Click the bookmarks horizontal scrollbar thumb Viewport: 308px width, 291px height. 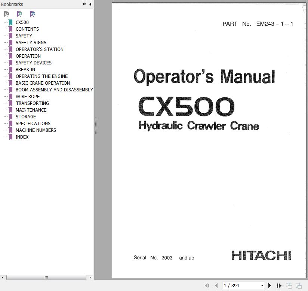pyautogui.click(x=46, y=278)
